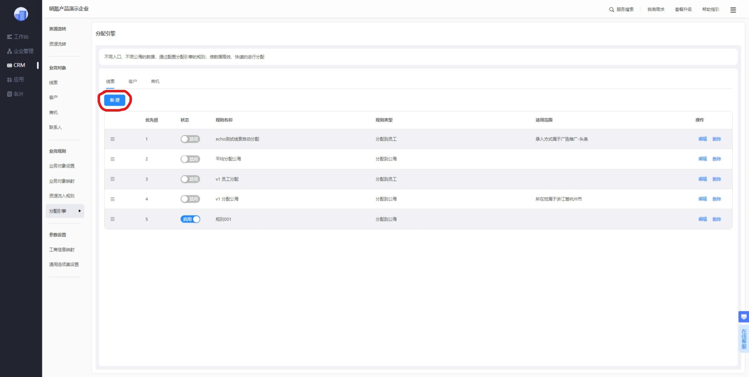The image size is (749, 377).
Task: Open the blue chat icon above 在线客服
Action: point(744,317)
